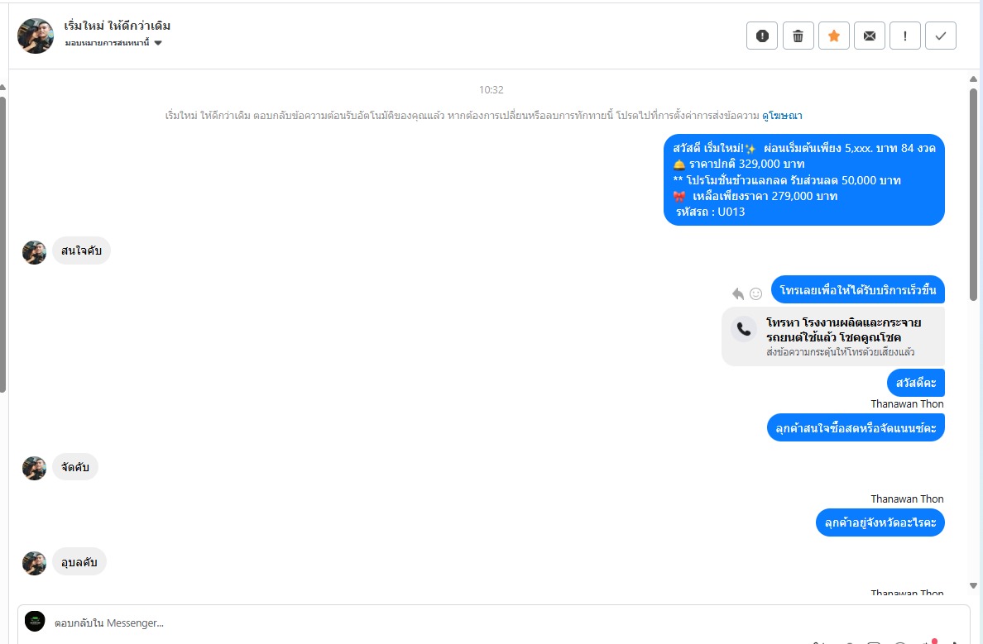Reply to message using the arrow icon

click(x=738, y=293)
